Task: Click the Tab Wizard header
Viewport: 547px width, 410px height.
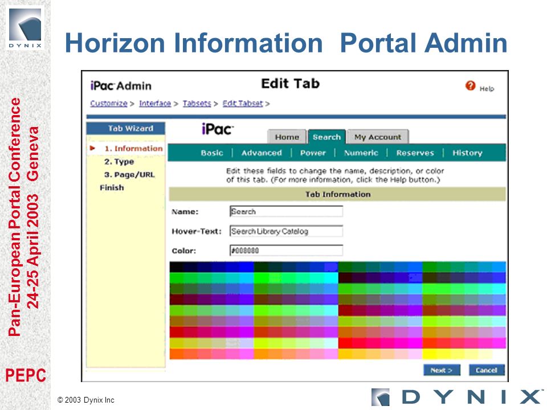Action: point(126,128)
